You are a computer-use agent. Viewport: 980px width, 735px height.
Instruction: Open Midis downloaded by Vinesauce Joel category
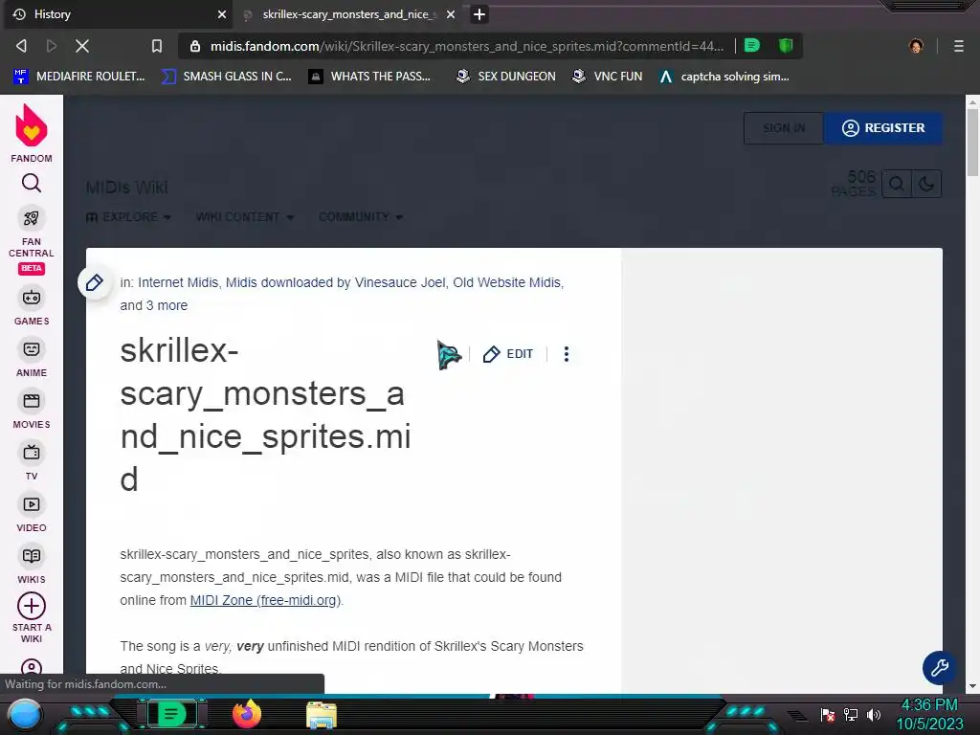(x=335, y=282)
